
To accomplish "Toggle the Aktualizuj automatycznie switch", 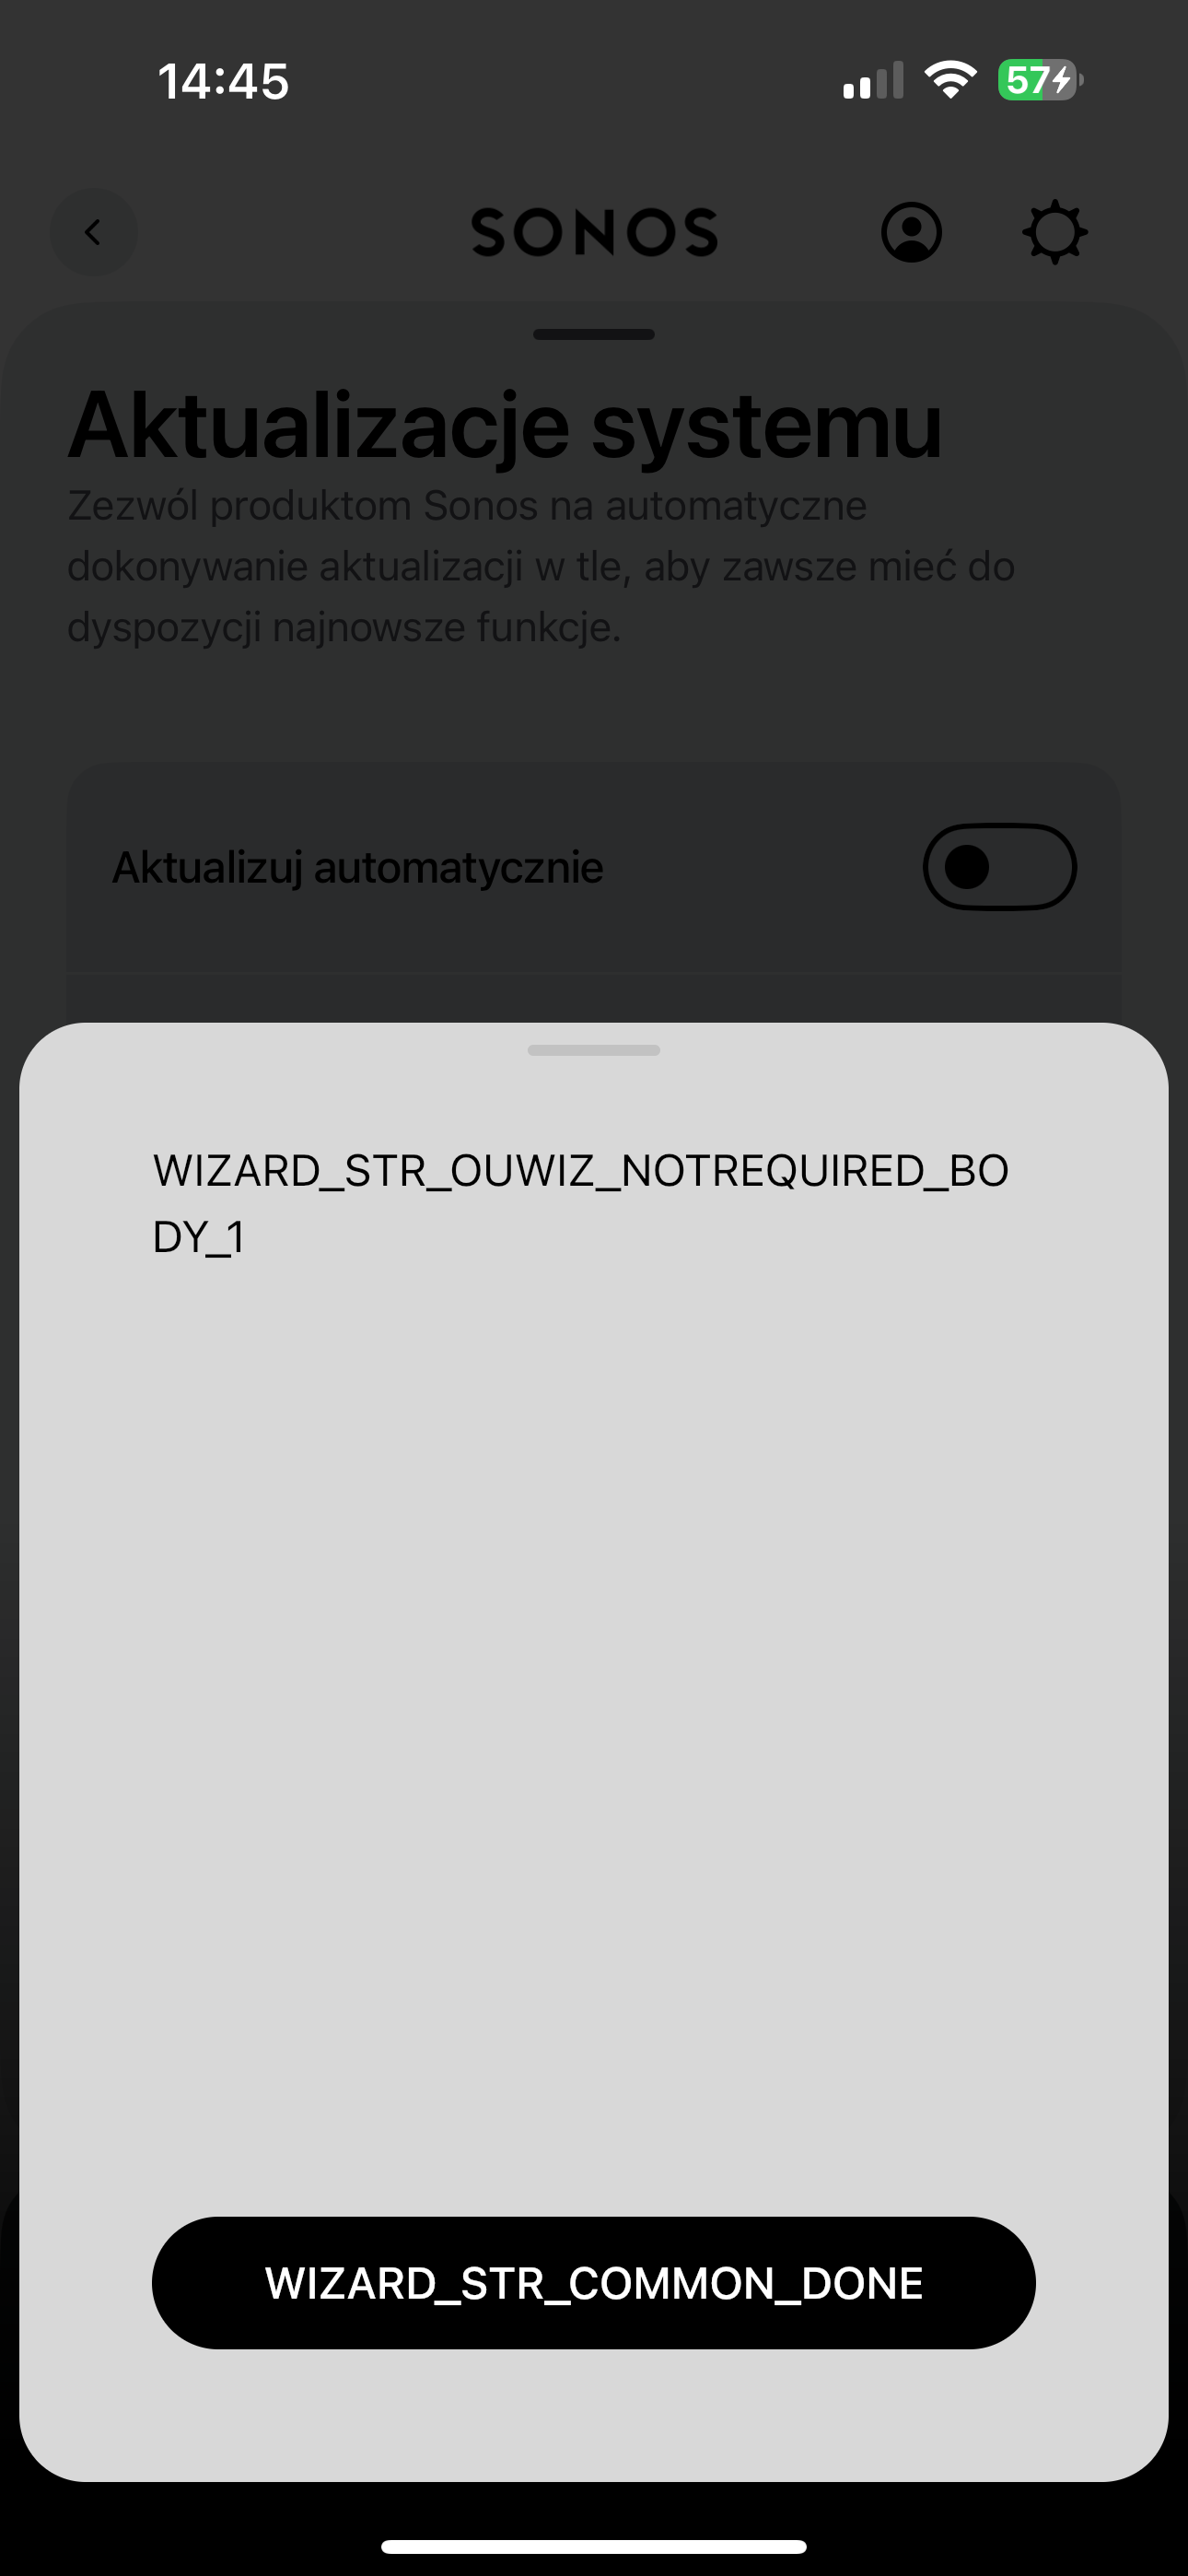I will (x=999, y=867).
